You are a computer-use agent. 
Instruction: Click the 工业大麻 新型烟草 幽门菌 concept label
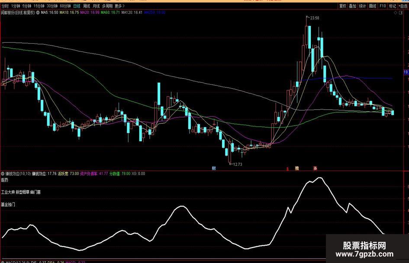click(x=21, y=192)
